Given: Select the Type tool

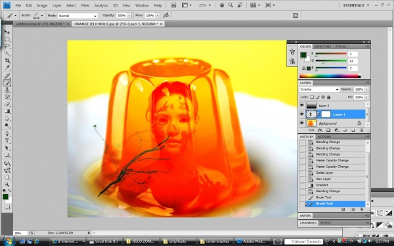Looking at the screenshot, I should (7, 141).
